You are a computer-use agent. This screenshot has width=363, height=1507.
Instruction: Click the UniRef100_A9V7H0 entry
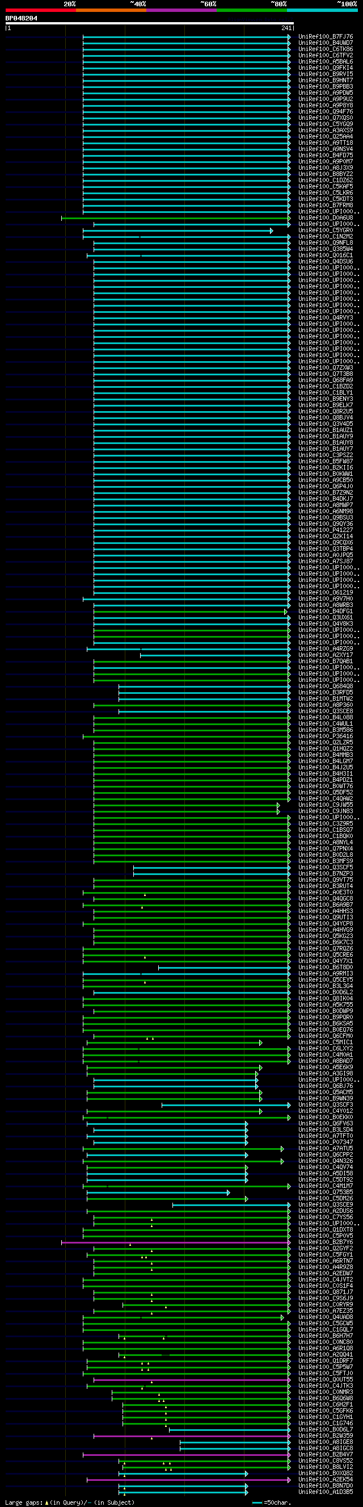point(326,598)
